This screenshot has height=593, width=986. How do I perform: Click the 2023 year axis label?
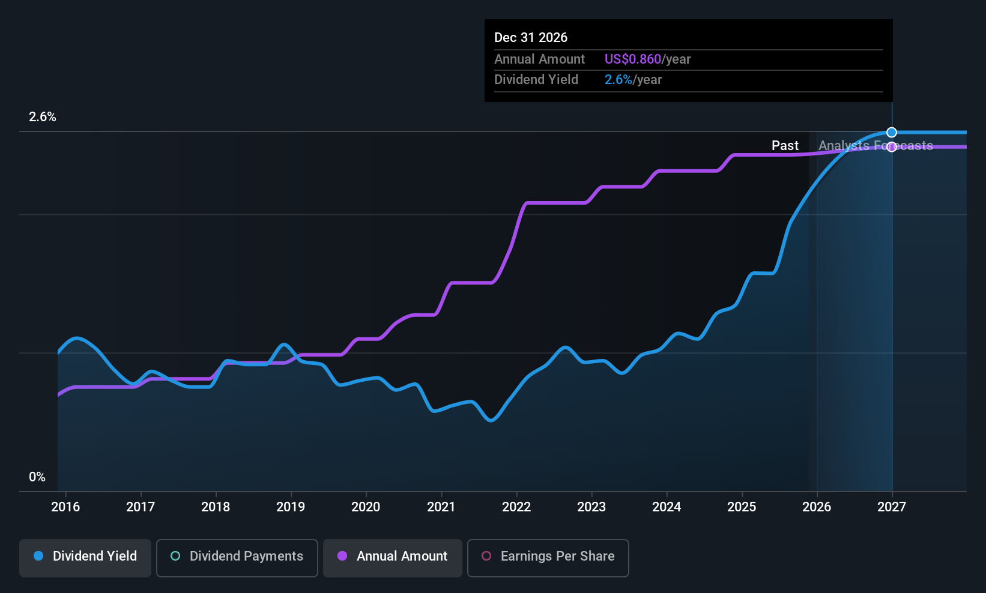coord(591,507)
